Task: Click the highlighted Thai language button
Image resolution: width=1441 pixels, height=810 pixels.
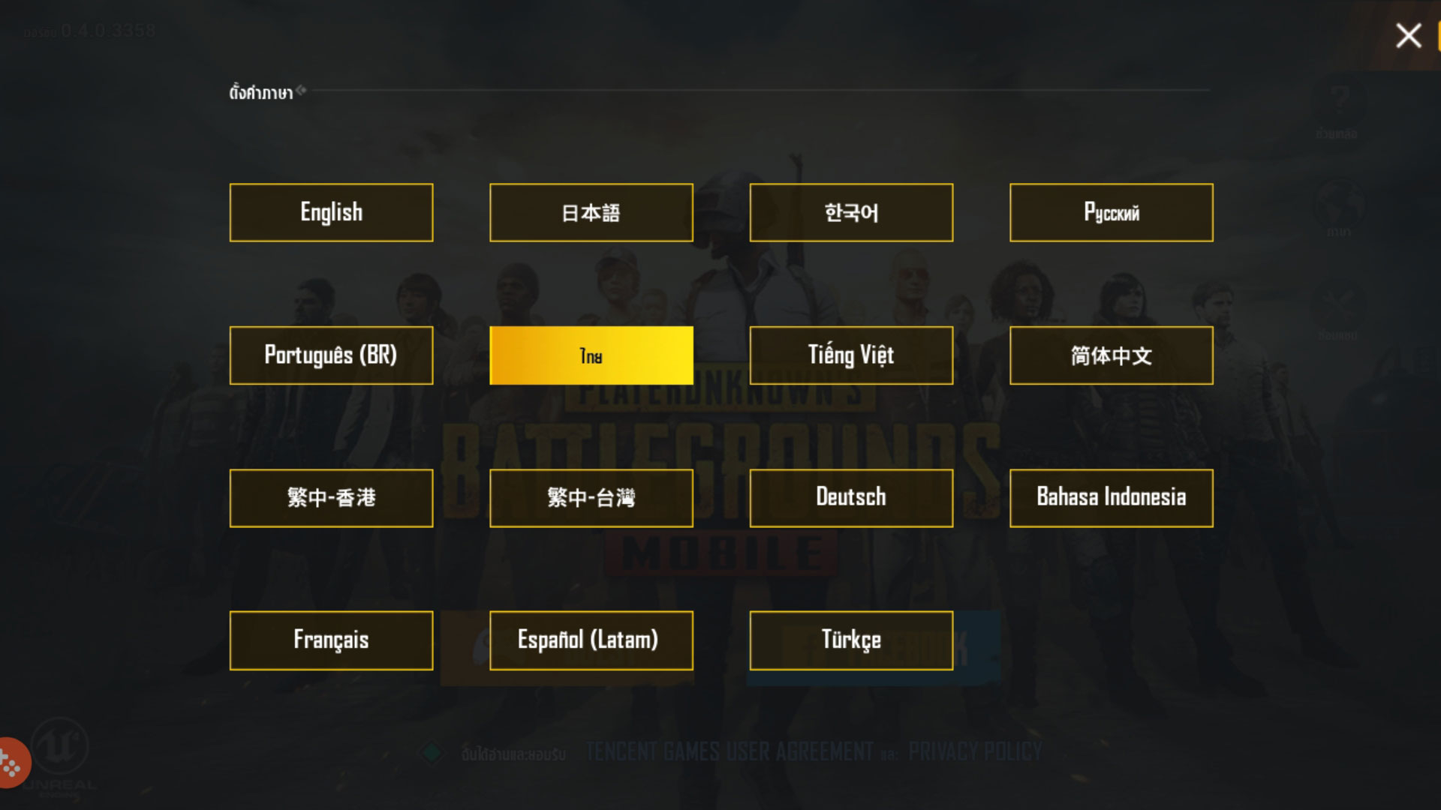Action: point(591,355)
